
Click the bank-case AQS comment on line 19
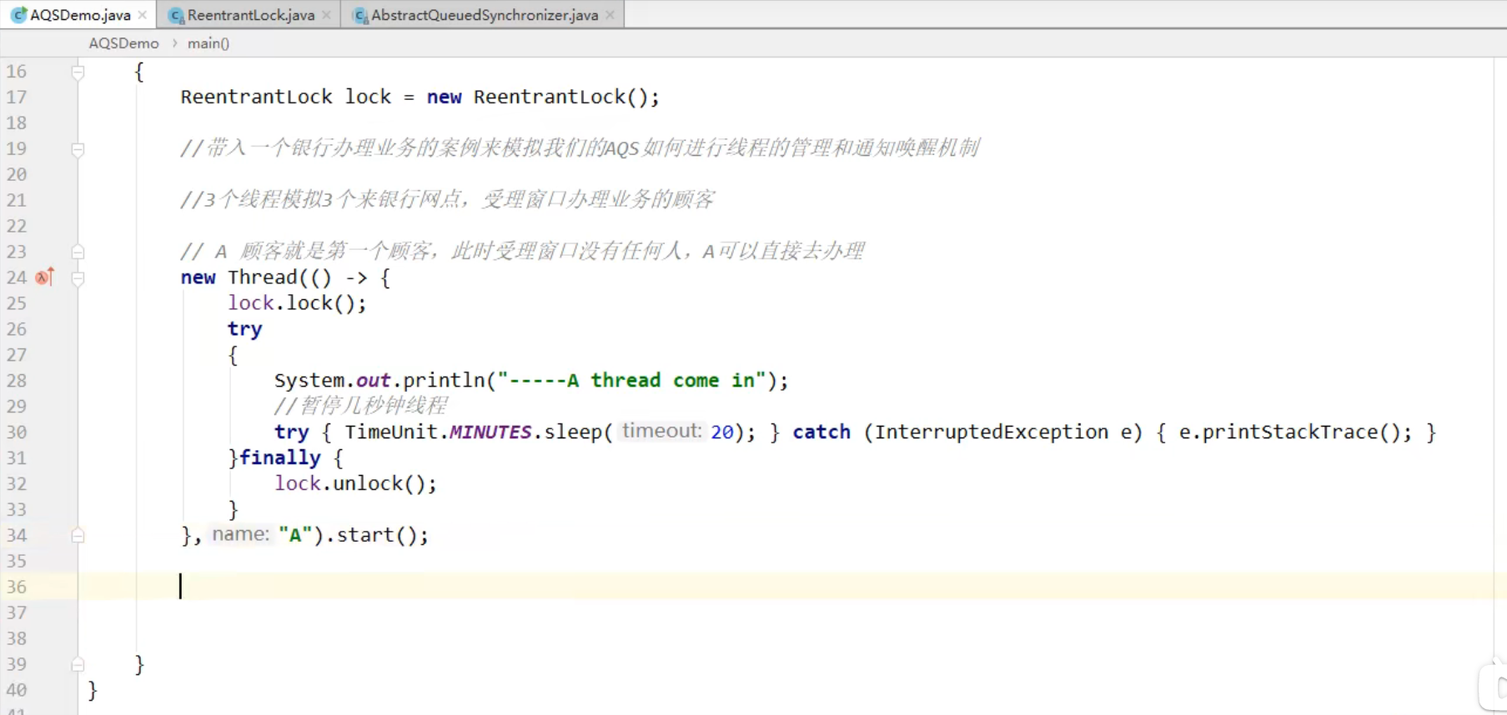click(x=580, y=148)
